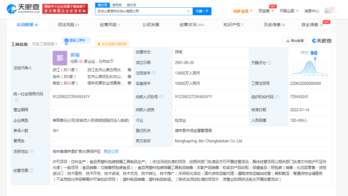Show the help tooltip for 纳税人识别号

(x=161, y=97)
